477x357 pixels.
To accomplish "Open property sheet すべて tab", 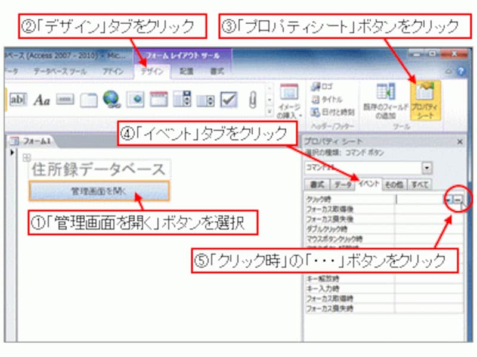I will pos(420,184).
